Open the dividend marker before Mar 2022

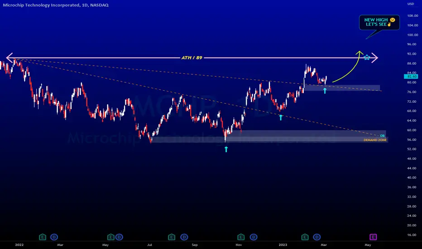pos(54,237)
